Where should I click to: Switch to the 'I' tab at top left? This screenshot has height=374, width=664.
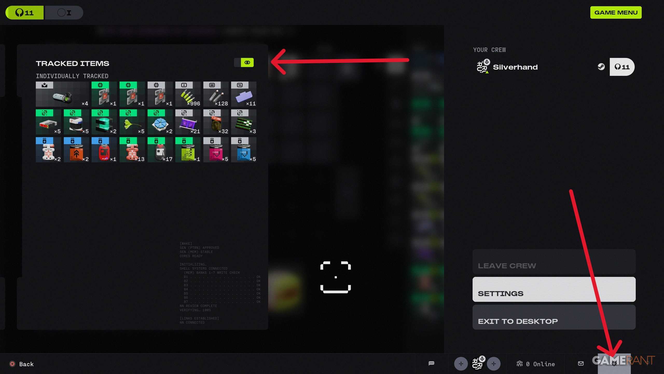(x=64, y=12)
